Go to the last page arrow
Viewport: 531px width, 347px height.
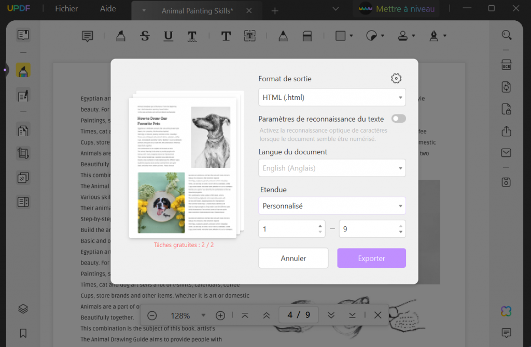tap(352, 315)
